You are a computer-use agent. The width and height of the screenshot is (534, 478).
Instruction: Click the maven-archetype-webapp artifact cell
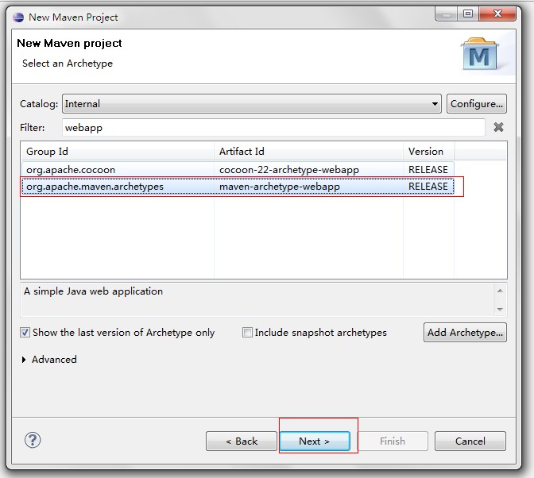pyautogui.click(x=280, y=187)
